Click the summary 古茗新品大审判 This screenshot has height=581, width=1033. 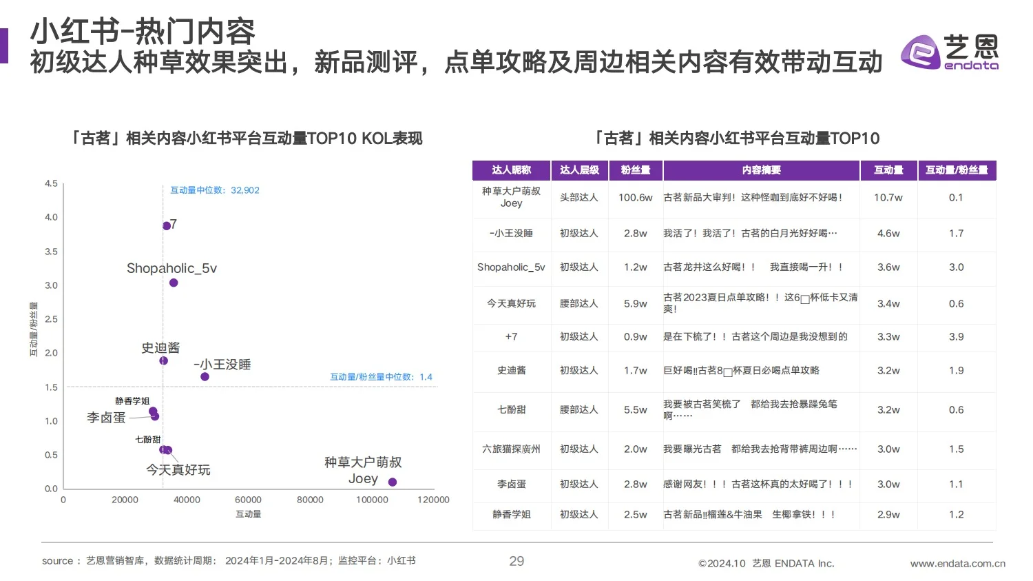(x=753, y=197)
